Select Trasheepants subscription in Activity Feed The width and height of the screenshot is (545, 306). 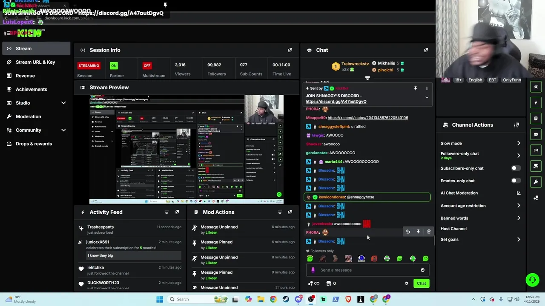point(130,229)
